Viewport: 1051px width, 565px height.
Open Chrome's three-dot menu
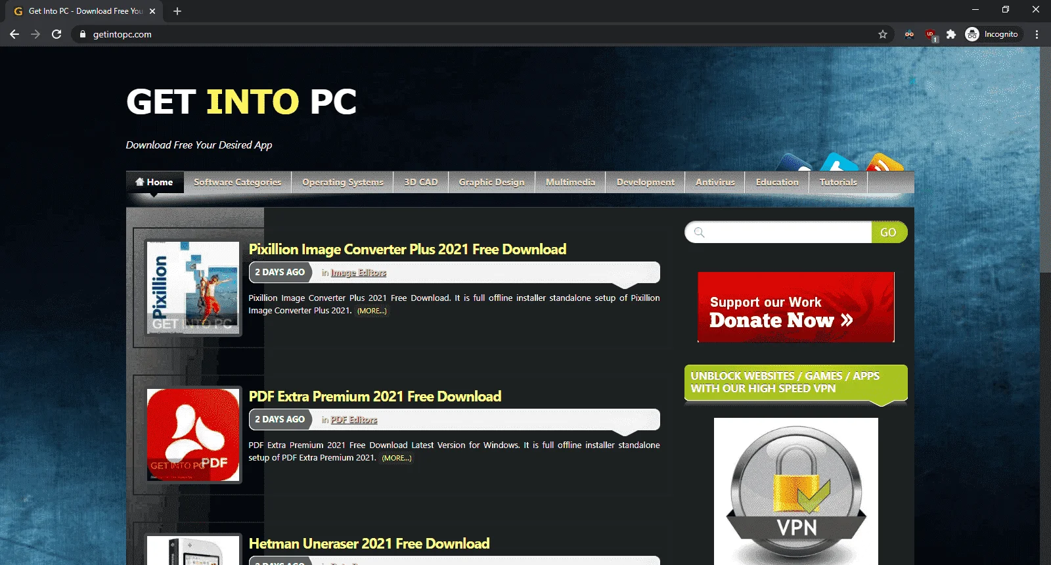1037,34
